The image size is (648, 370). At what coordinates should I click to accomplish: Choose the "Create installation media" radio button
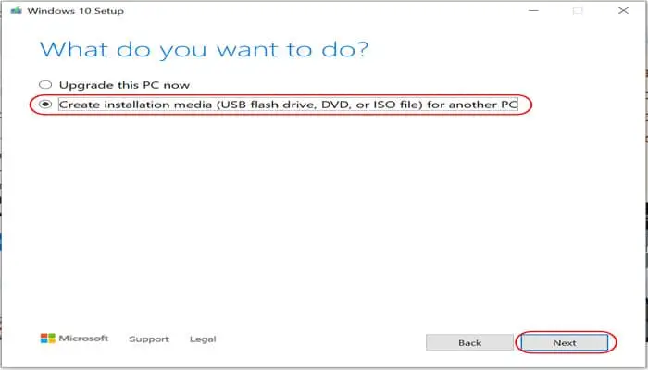click(45, 105)
